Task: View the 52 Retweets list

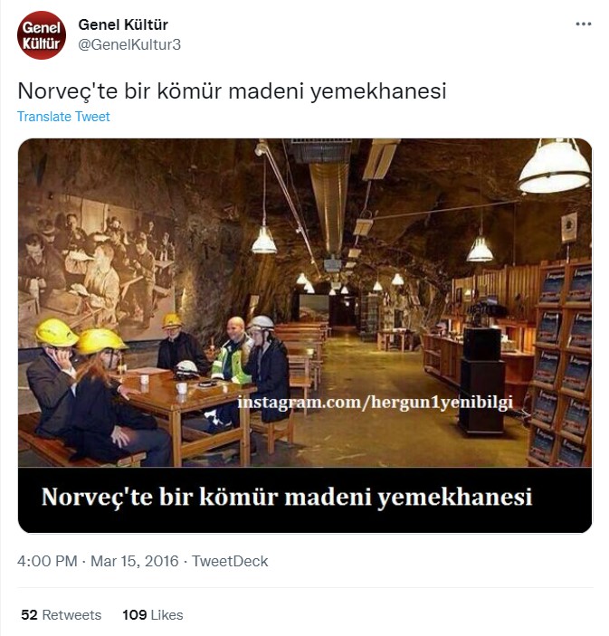Action: click(62, 615)
